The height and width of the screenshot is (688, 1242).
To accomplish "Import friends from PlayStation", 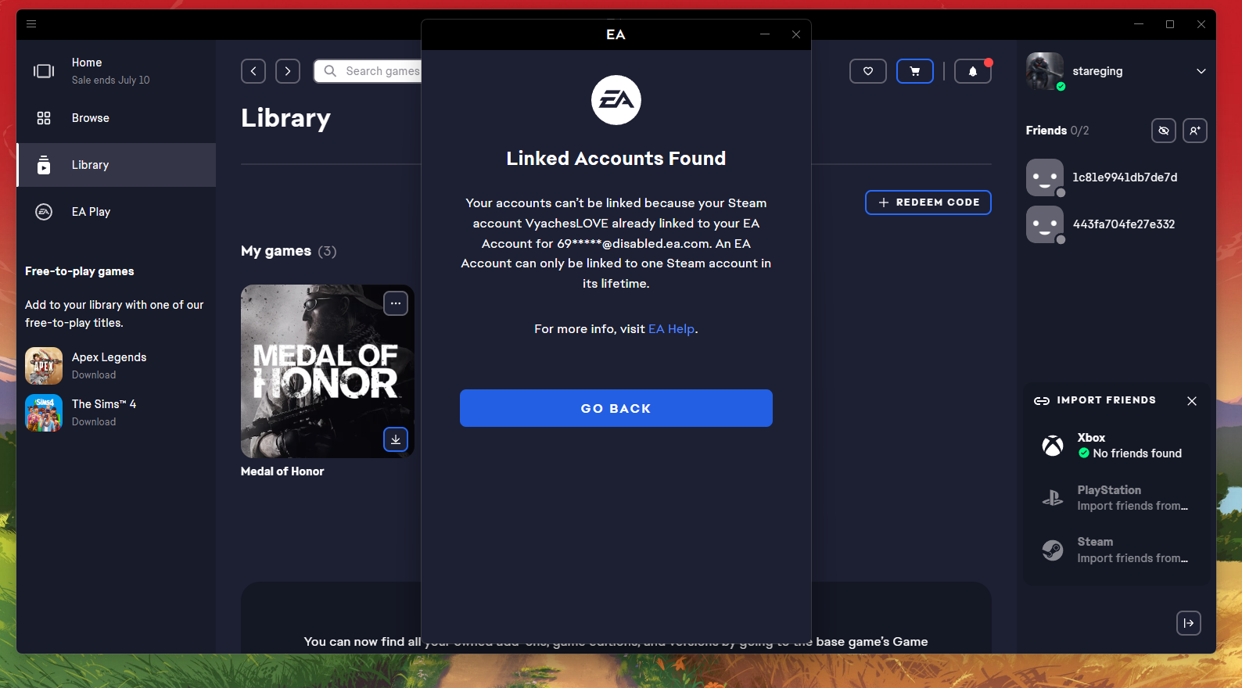I will [1117, 498].
